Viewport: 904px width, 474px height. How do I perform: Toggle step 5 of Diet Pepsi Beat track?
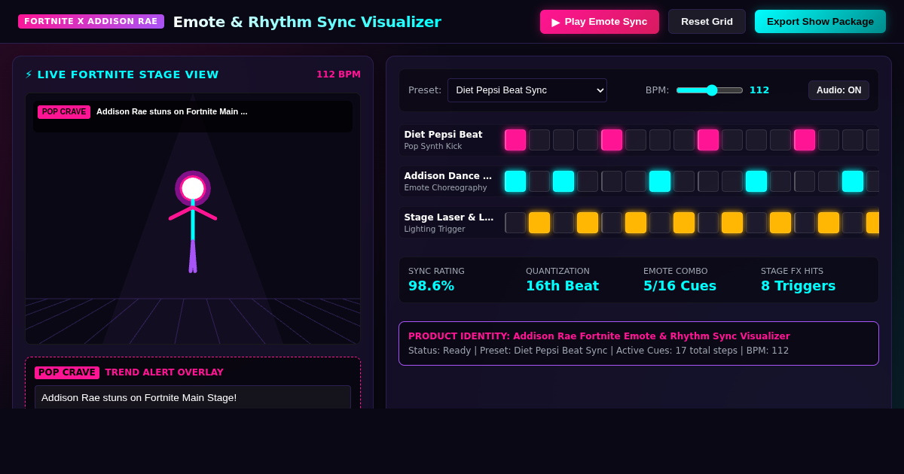[612, 140]
